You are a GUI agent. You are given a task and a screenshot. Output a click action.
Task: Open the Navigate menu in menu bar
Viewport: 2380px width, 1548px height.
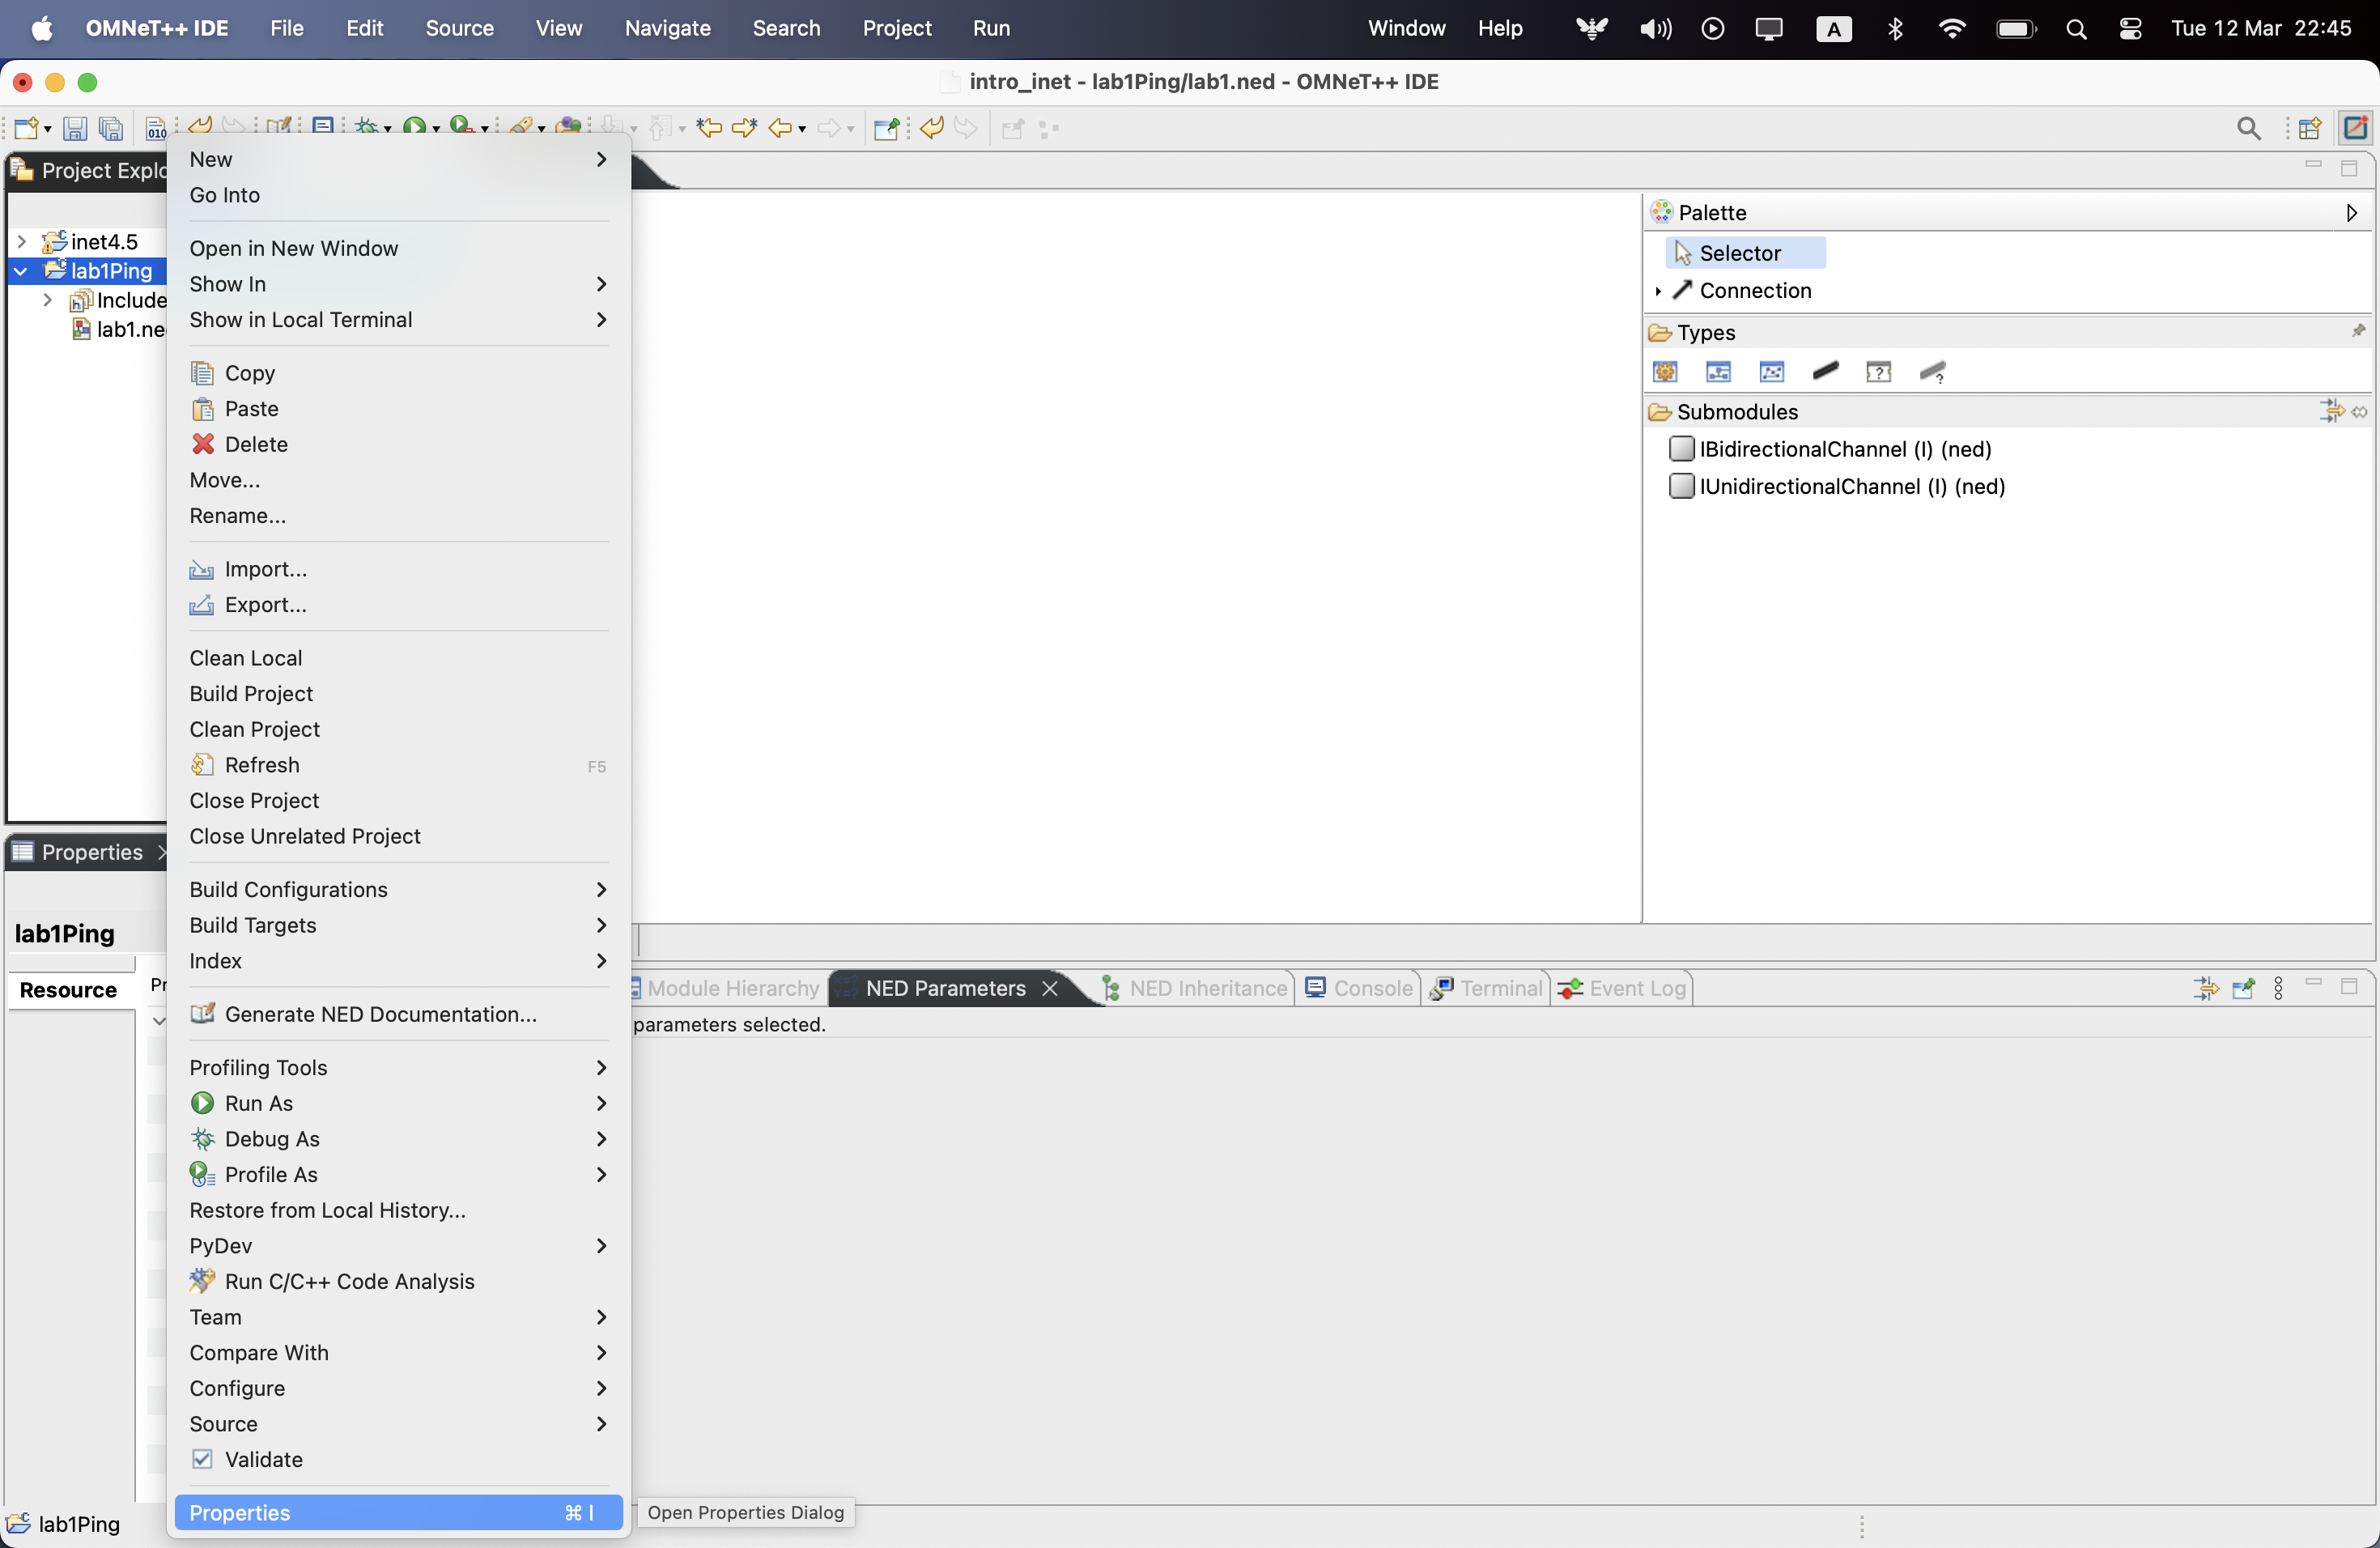667,29
